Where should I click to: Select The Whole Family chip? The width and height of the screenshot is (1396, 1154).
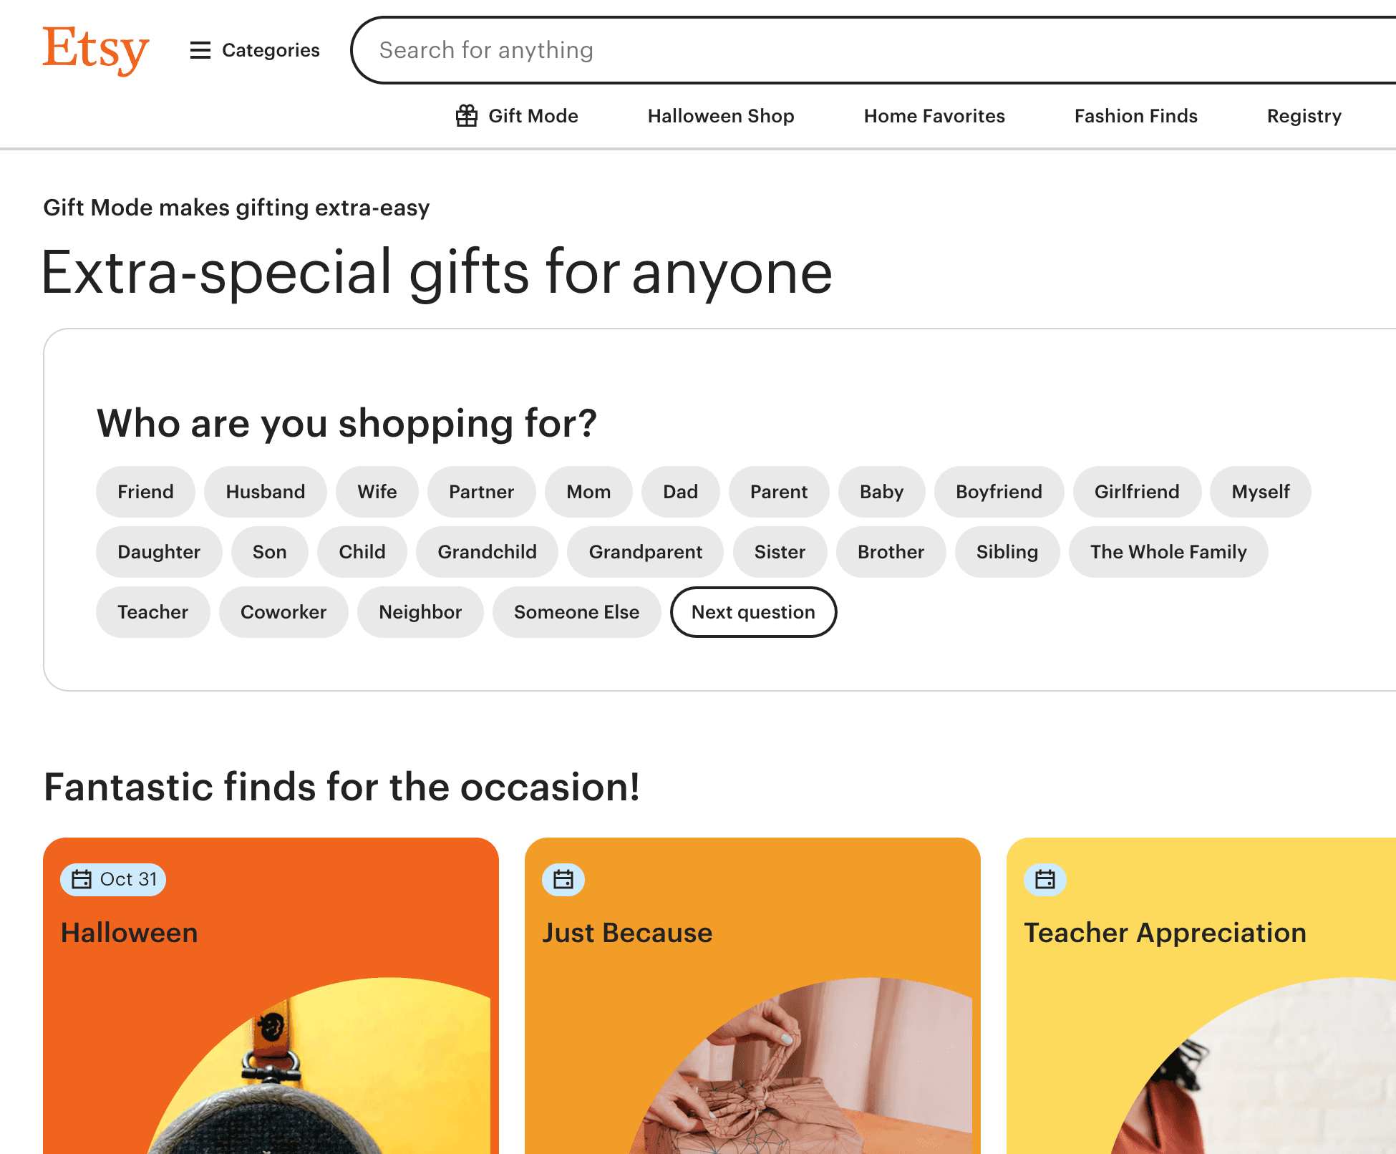[x=1168, y=552]
